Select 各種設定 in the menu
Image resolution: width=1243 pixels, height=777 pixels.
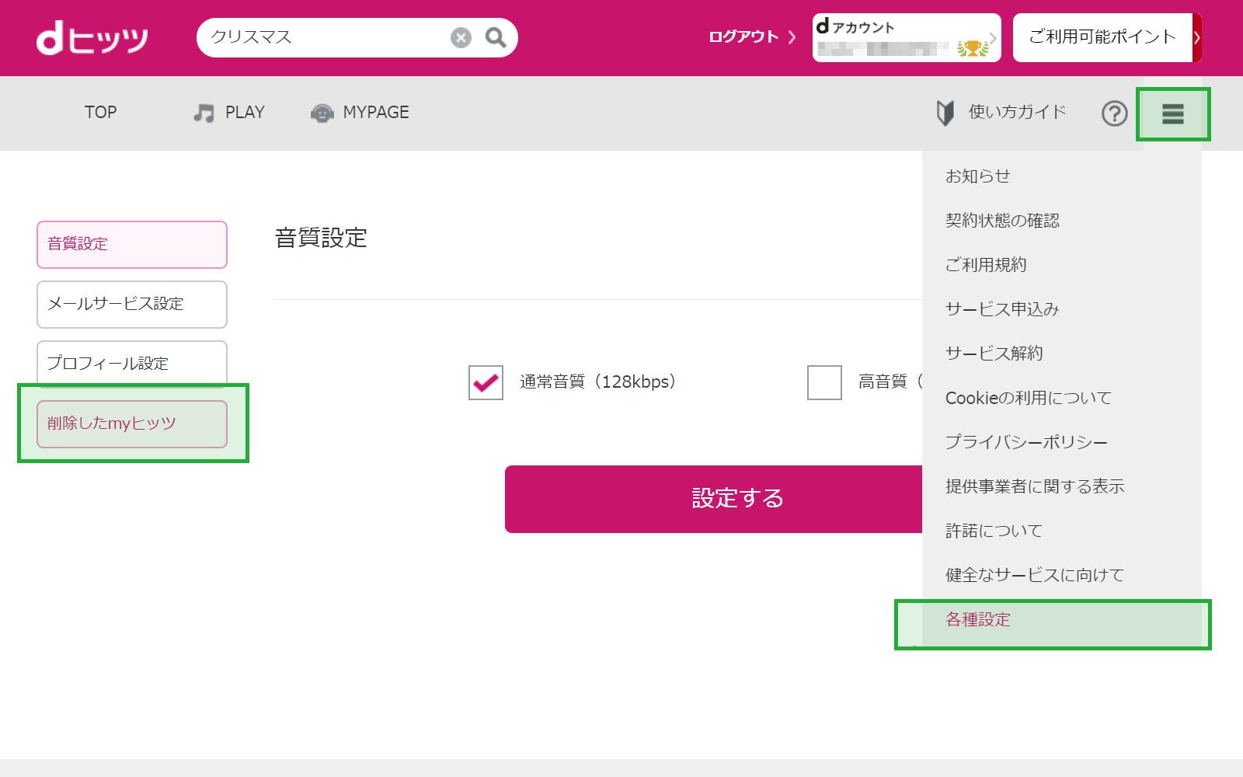coord(978,619)
